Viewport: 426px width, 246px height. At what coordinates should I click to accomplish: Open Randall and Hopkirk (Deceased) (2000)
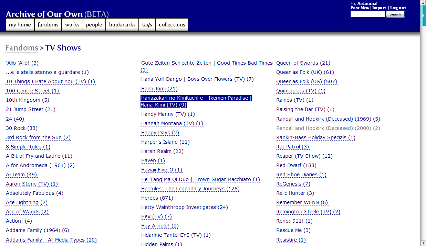pyautogui.click(x=328, y=128)
